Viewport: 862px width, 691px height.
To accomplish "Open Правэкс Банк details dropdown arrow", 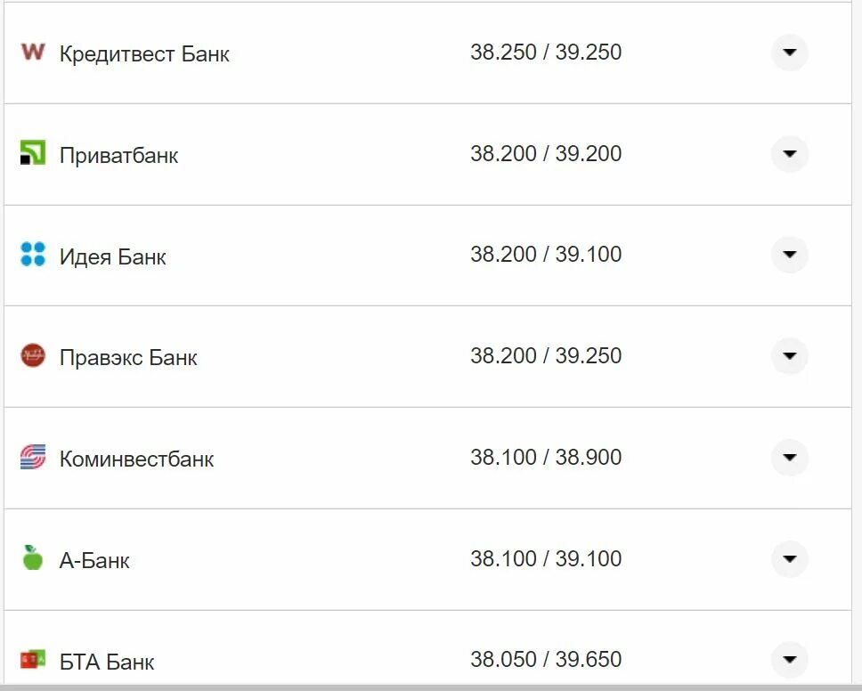I will 789,356.
